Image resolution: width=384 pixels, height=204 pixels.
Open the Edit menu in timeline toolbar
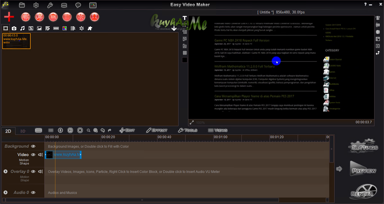[127, 130]
